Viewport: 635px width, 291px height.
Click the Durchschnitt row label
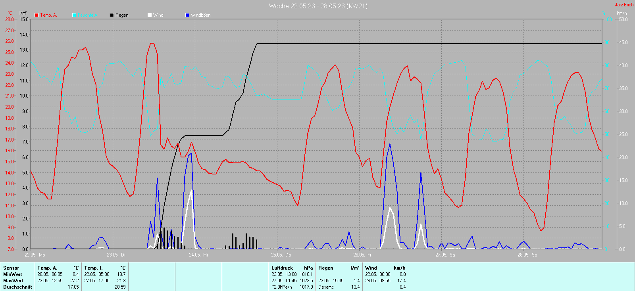17,287
